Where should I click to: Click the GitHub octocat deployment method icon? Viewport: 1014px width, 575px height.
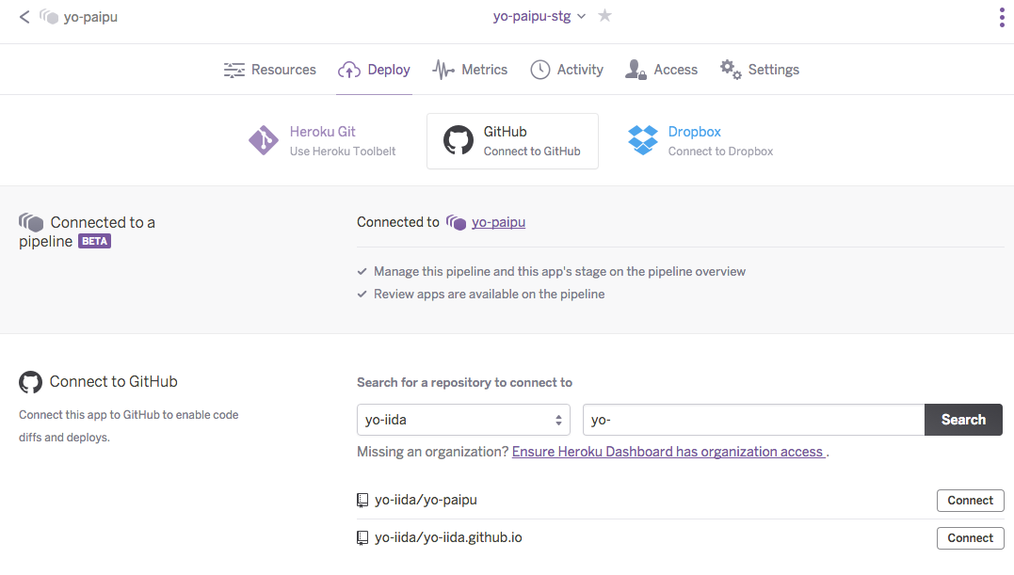point(459,139)
